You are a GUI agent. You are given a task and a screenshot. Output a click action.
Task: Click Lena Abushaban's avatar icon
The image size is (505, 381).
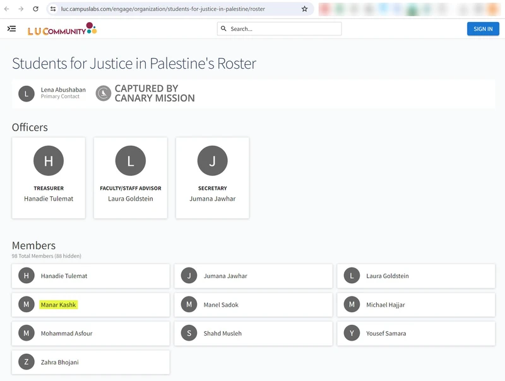click(x=26, y=93)
